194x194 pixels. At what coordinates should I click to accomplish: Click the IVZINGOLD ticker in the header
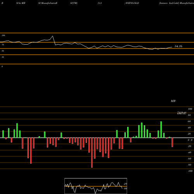(132, 3)
